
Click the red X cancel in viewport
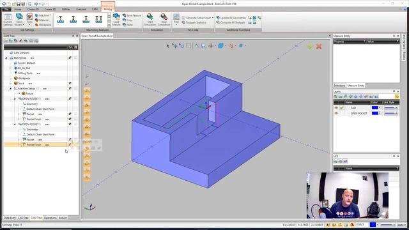(319, 47)
